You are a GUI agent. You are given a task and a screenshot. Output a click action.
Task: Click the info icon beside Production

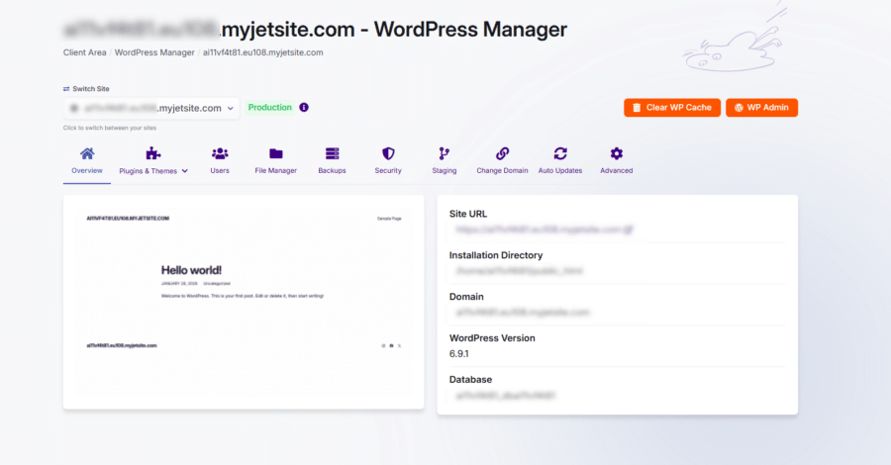[304, 108]
